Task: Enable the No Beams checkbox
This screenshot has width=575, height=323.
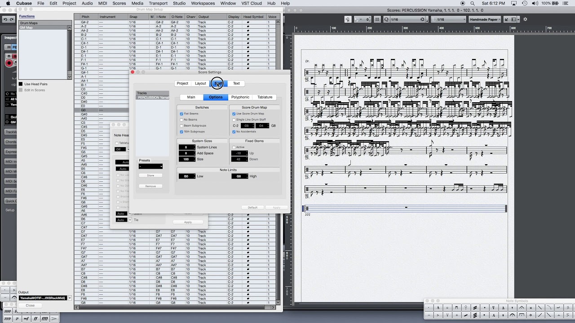Action: point(181,120)
